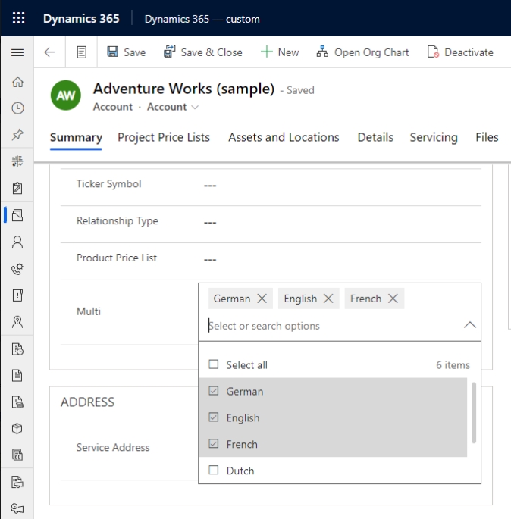
Task: Focus the Select or search options field
Action: point(334,326)
